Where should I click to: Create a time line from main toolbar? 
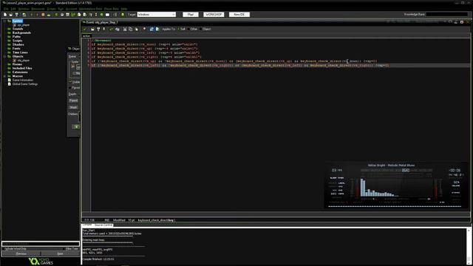pos(96,15)
